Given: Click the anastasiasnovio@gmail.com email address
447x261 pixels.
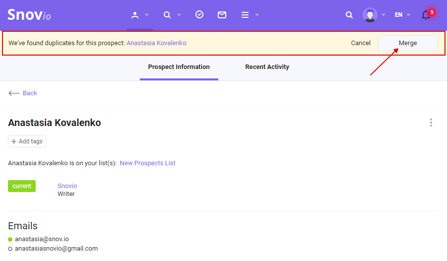Looking at the screenshot, I should coord(57,249).
